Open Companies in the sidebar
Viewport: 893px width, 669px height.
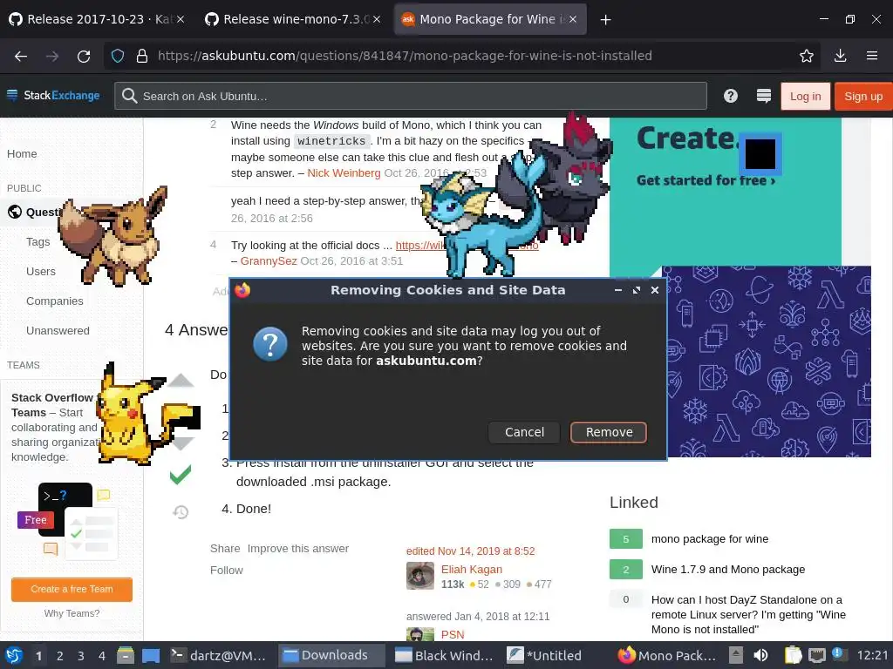55,301
